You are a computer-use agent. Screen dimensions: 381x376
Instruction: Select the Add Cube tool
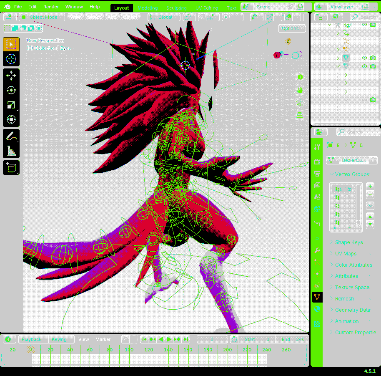[11, 168]
